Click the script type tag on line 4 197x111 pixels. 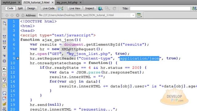(x=58, y=35)
